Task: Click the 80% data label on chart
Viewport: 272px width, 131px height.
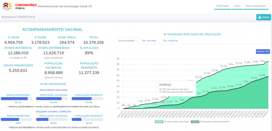Action: click(262, 61)
